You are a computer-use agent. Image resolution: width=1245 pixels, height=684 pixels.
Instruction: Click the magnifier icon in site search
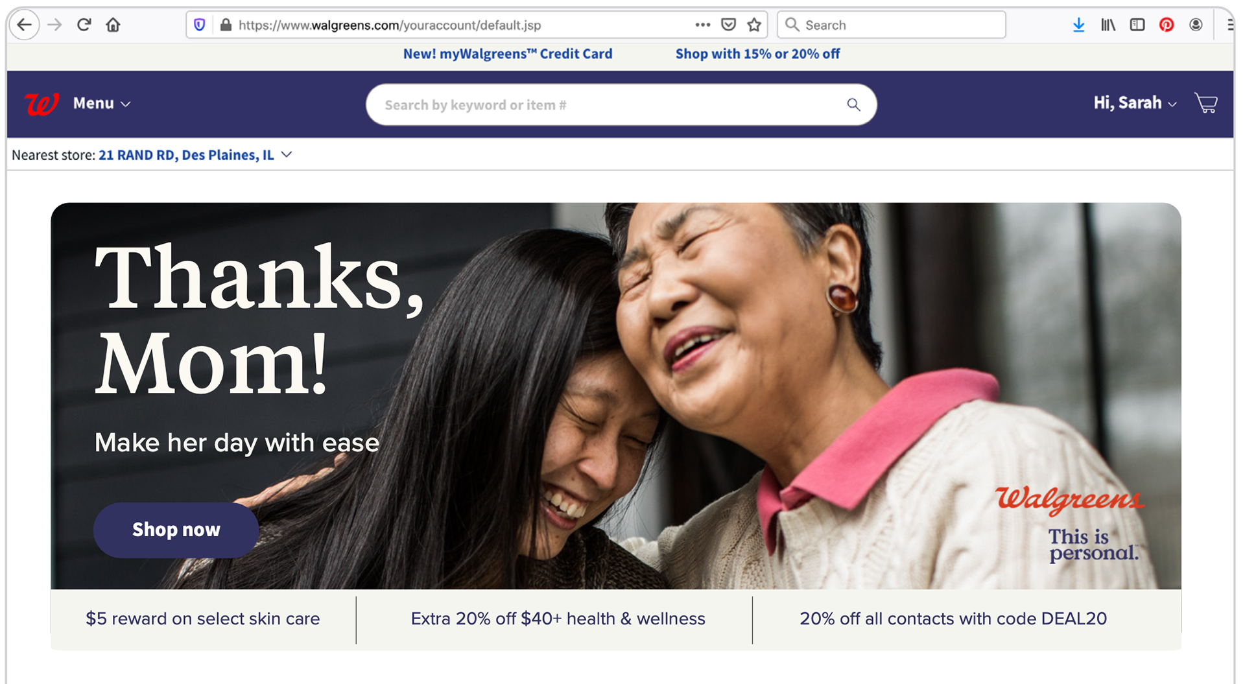(853, 104)
